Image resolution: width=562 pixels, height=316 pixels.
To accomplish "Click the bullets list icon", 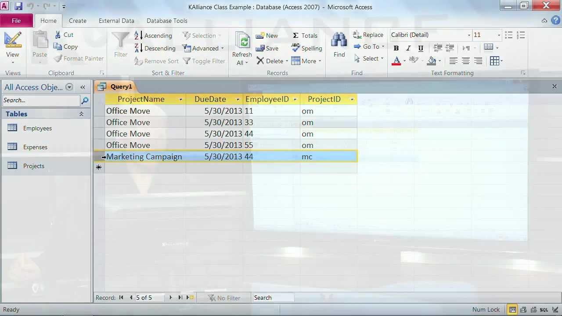I will pos(509,35).
